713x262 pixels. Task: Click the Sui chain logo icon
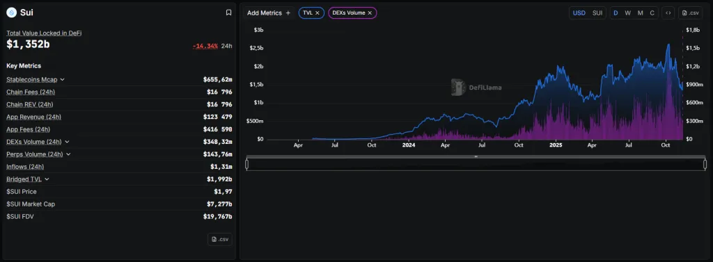[11, 13]
